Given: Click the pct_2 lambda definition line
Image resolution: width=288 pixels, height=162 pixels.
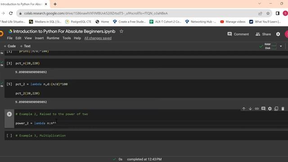Looking at the screenshot, I should (x=41, y=84).
